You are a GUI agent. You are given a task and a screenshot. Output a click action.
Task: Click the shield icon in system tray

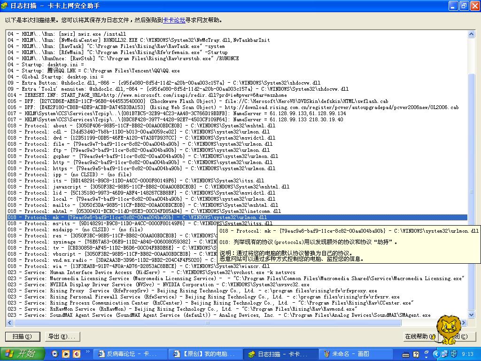point(454,354)
